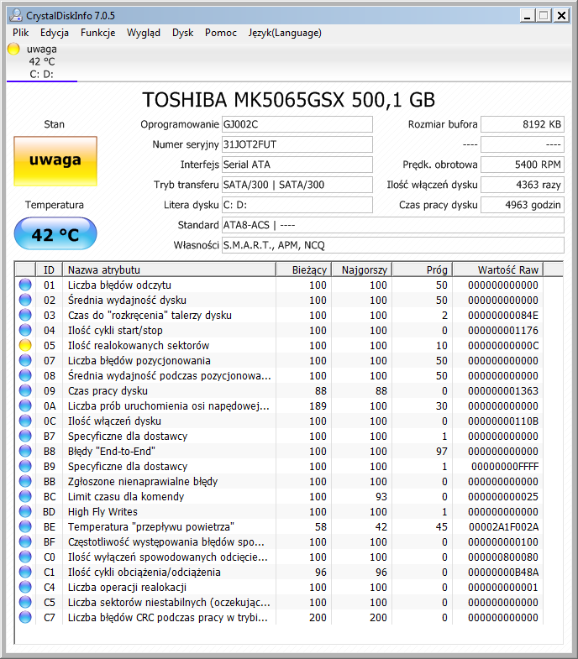Screen dimensions: 578x659
Task: Click the buffer size field 8192 KB
Action: pos(523,124)
